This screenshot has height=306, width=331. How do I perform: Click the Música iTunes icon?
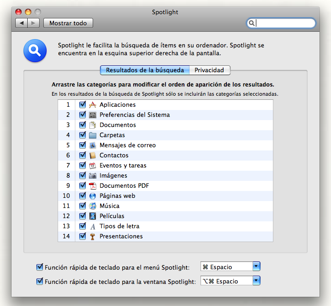pyautogui.click(x=93, y=206)
